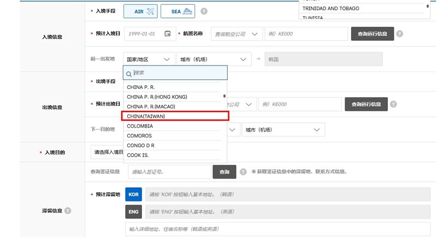Click detailed address input field
This screenshot has width=437, height=238.
pyautogui.click(x=278, y=229)
